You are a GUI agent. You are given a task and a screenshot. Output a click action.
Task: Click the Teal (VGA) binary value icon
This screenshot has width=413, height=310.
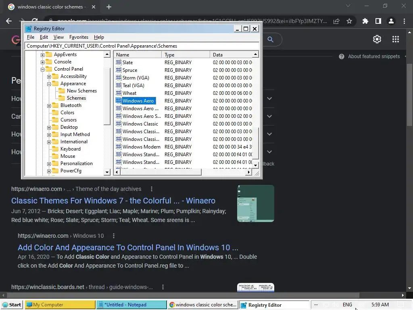119,85
